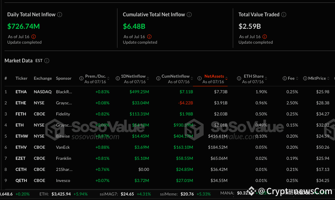Click the $2.59B total value traded
Viewport: 335px width, 200px height.
(249, 26)
